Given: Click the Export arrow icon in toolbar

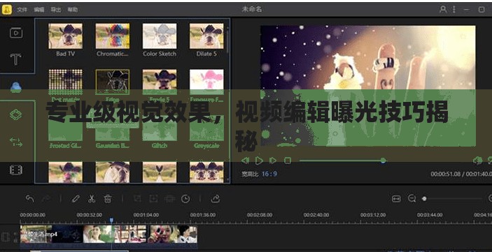Looking at the screenshot, I should click(x=216, y=198).
